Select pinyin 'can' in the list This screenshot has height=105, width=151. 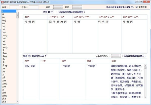9,81
